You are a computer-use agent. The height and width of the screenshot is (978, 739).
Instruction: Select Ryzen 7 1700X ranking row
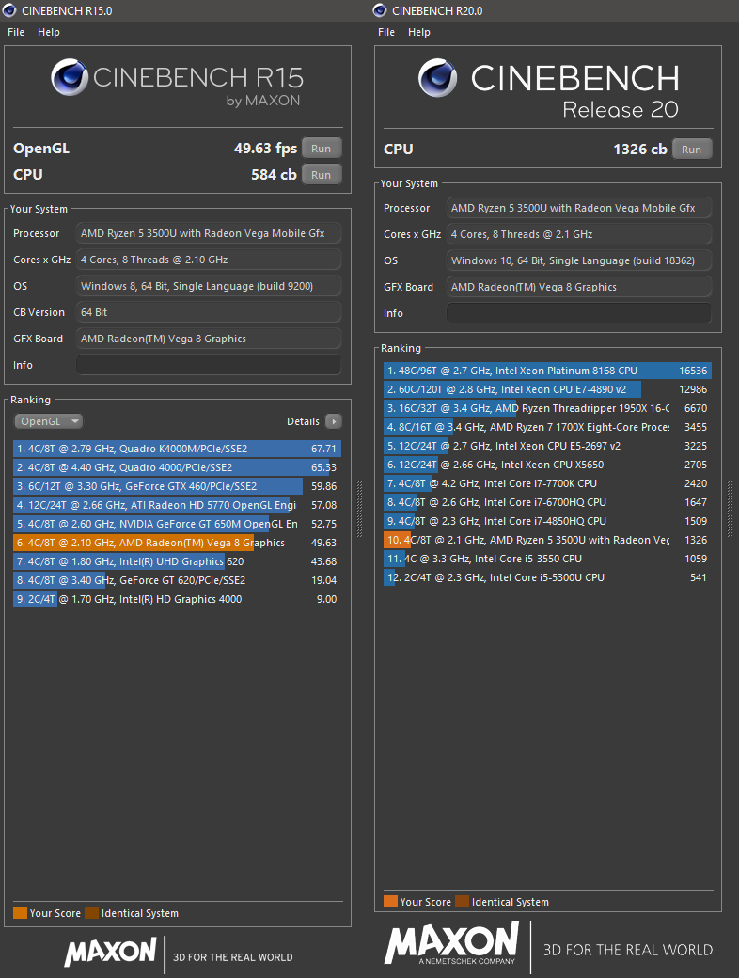pos(547,427)
